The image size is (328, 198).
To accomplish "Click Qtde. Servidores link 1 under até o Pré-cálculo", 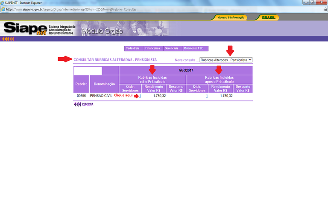I will [140, 96].
